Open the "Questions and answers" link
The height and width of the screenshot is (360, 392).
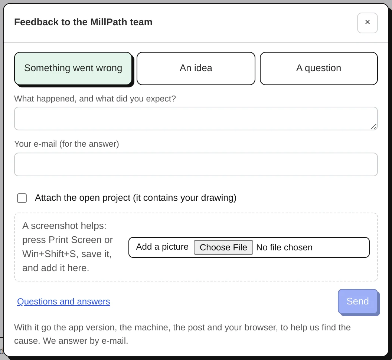coord(63,301)
